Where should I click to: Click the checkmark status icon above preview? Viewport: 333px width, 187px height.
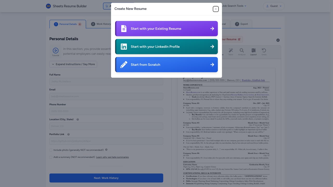(x=278, y=40)
